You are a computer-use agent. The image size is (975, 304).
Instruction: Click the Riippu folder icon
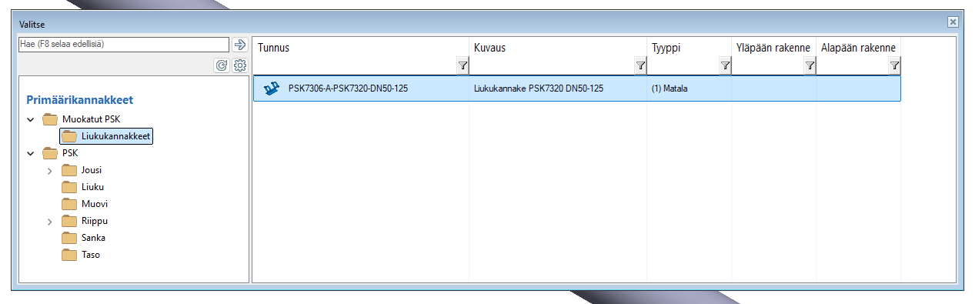[69, 221]
